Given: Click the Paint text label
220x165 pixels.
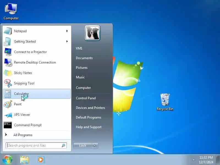Looking at the screenshot, I should tap(18, 104).
